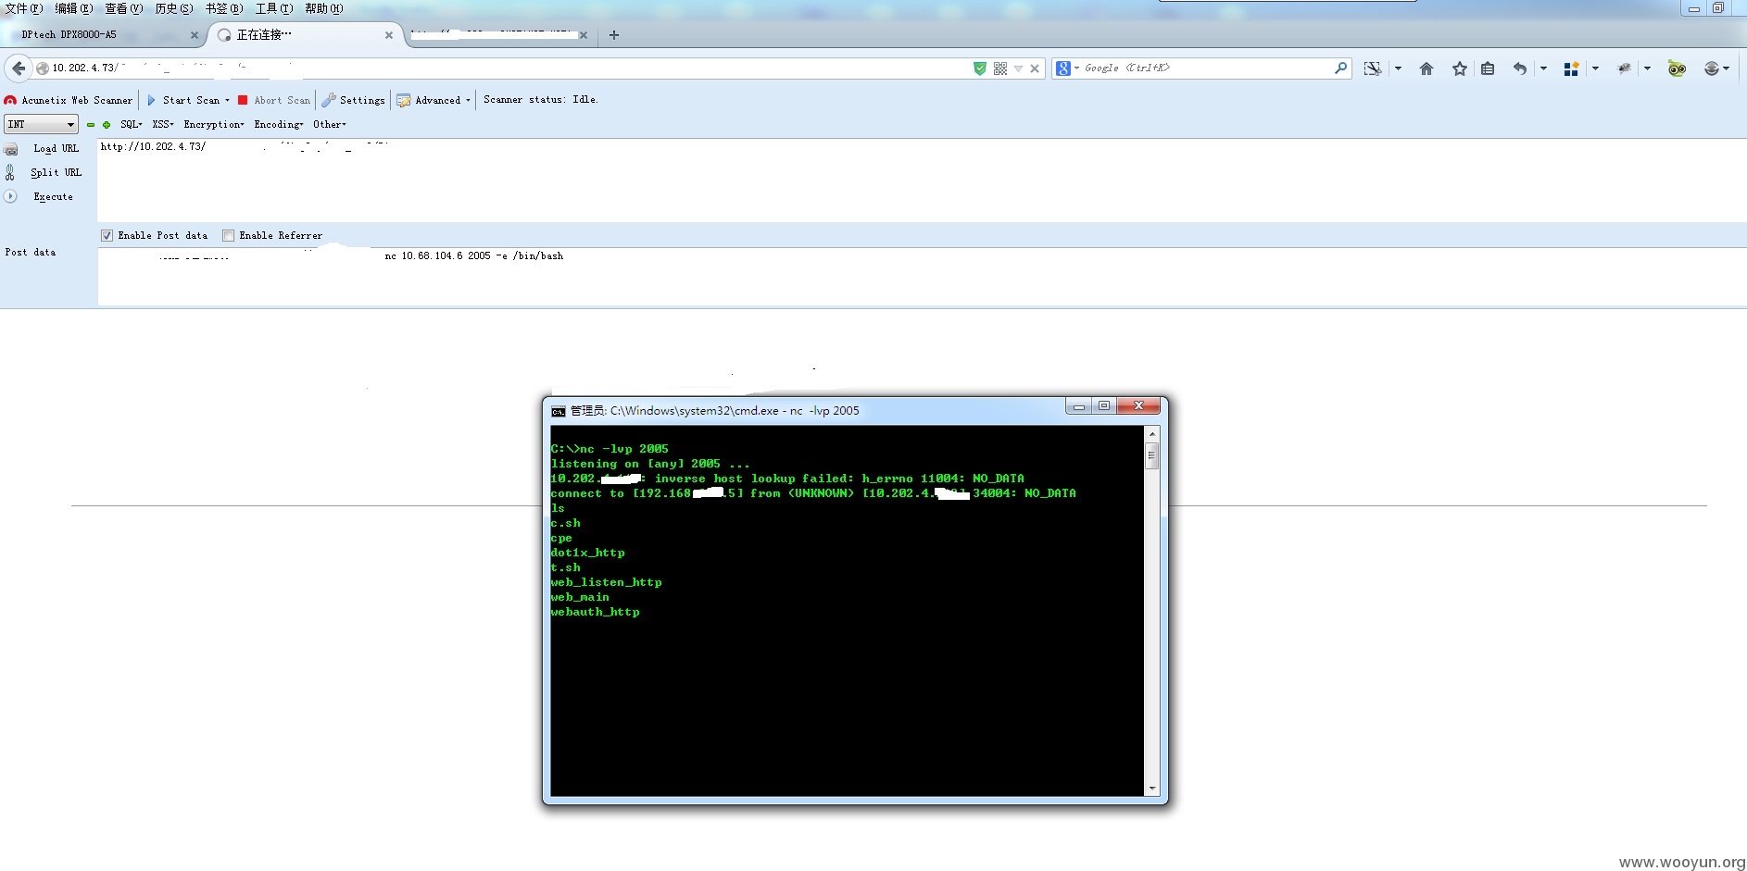This screenshot has height=871, width=1747.
Task: Click the cmd scrollbar up arrow
Action: 1152,433
